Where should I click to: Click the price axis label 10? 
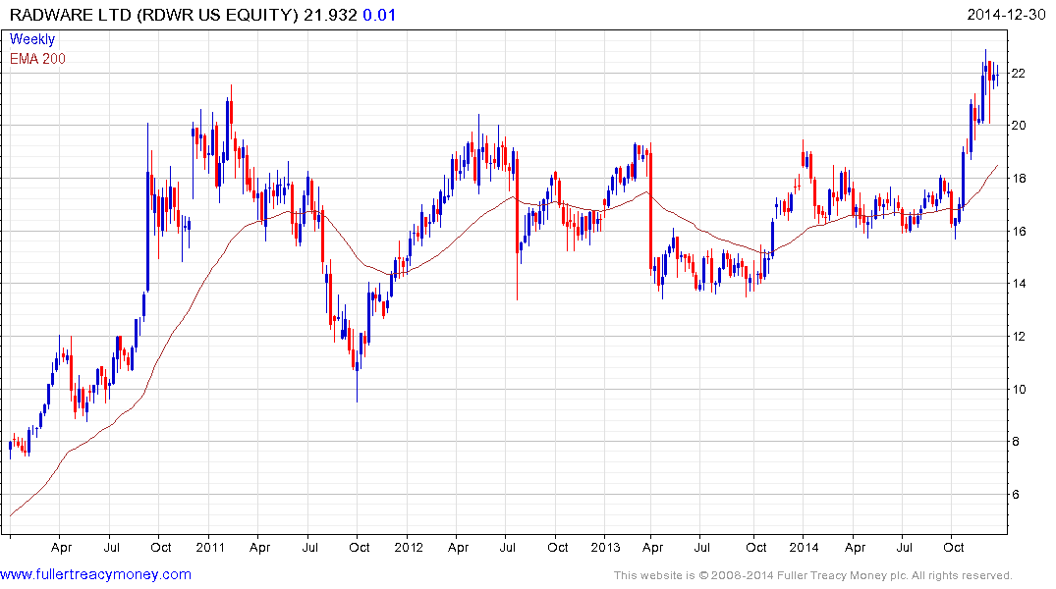click(1019, 390)
